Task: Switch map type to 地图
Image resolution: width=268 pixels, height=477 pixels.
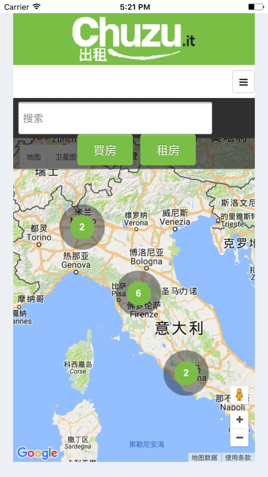Action: click(33, 157)
